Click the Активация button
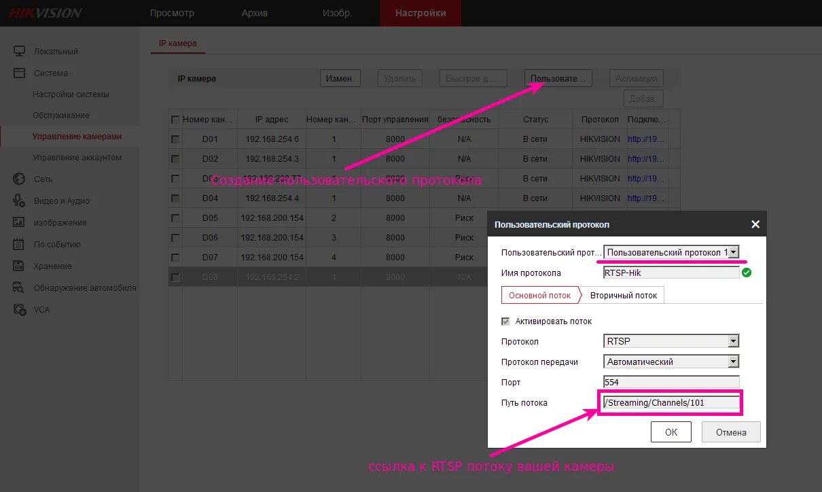Image resolution: width=822 pixels, height=492 pixels. (x=636, y=78)
